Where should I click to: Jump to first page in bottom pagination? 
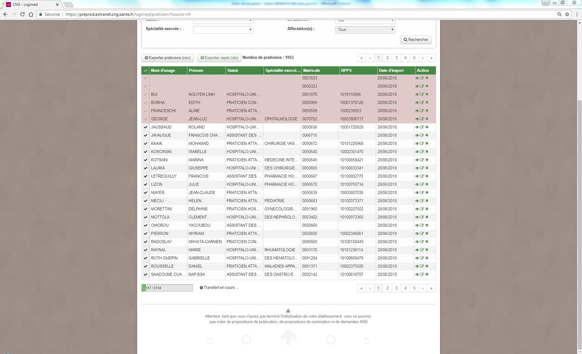[361, 288]
